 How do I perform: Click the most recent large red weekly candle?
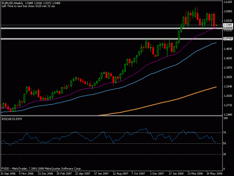click(214, 20)
